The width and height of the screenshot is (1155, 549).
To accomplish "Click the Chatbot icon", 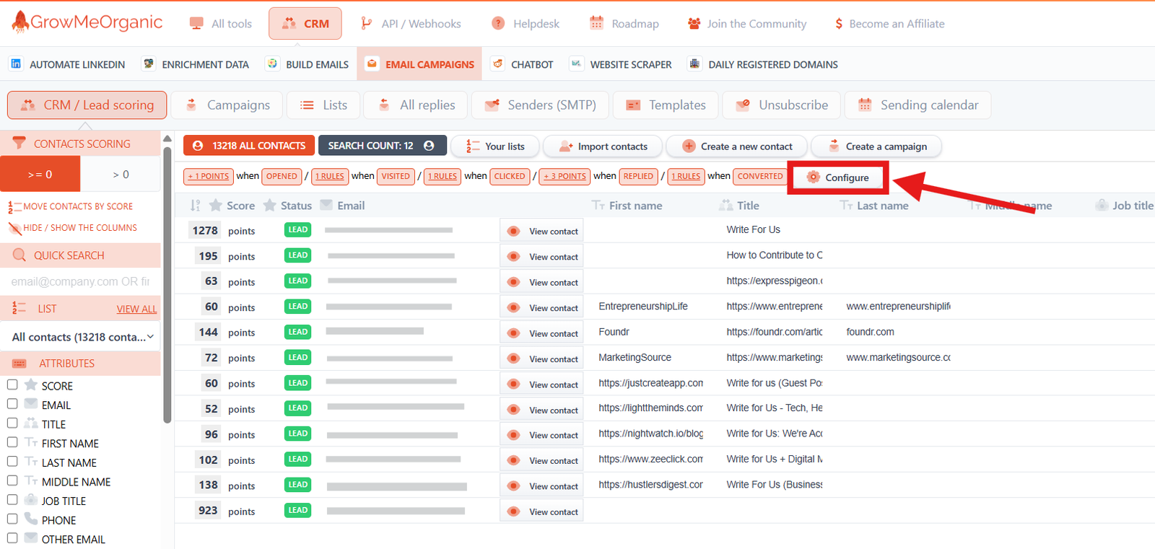I will pyautogui.click(x=497, y=63).
